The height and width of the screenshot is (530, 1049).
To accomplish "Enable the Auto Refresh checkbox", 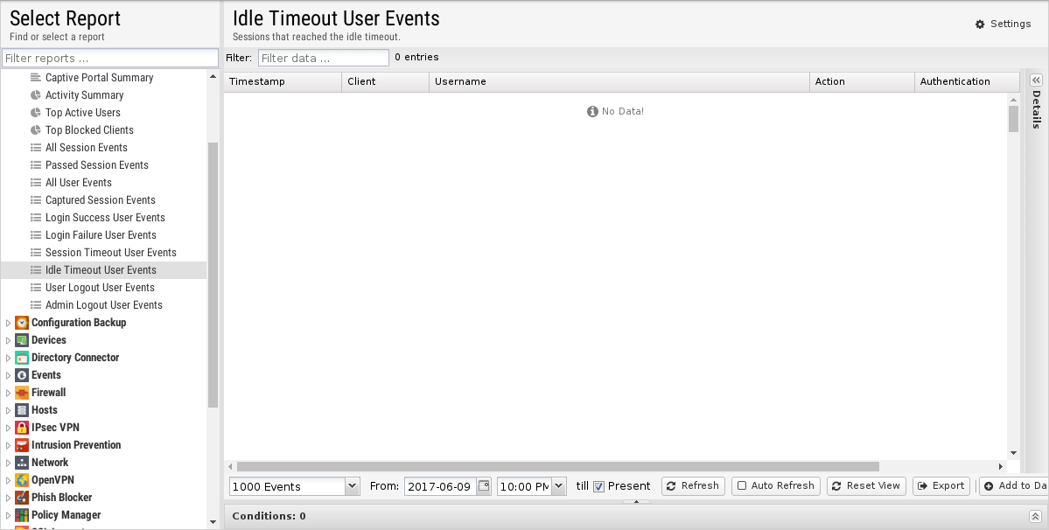I will point(742,486).
